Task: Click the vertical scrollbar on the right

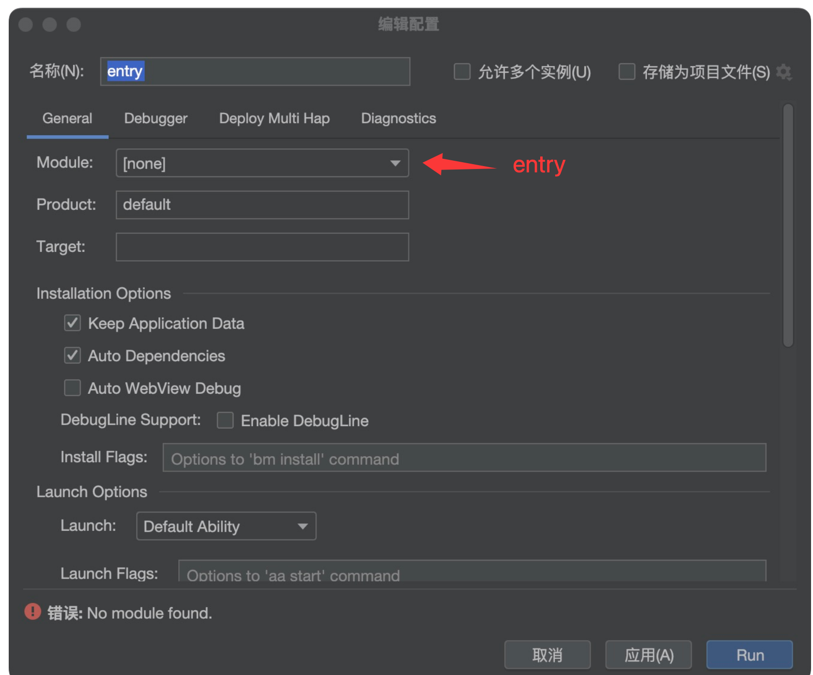Action: pos(788,226)
